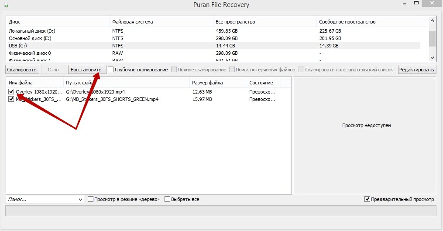Uncheck the MB_Stickers_30FS file checkbox
443x231 pixels.
(11, 99)
